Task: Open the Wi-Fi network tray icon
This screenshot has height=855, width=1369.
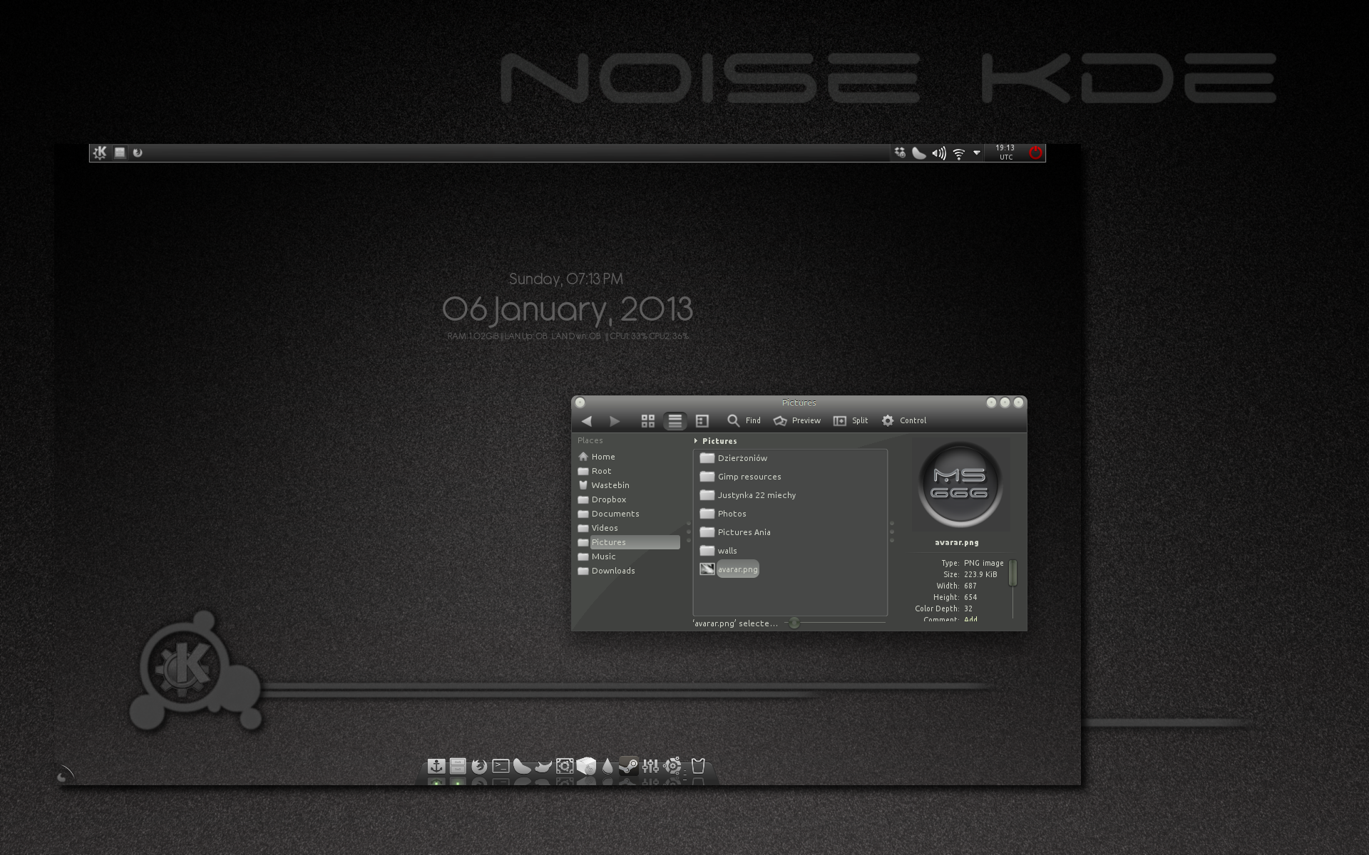Action: (x=959, y=153)
